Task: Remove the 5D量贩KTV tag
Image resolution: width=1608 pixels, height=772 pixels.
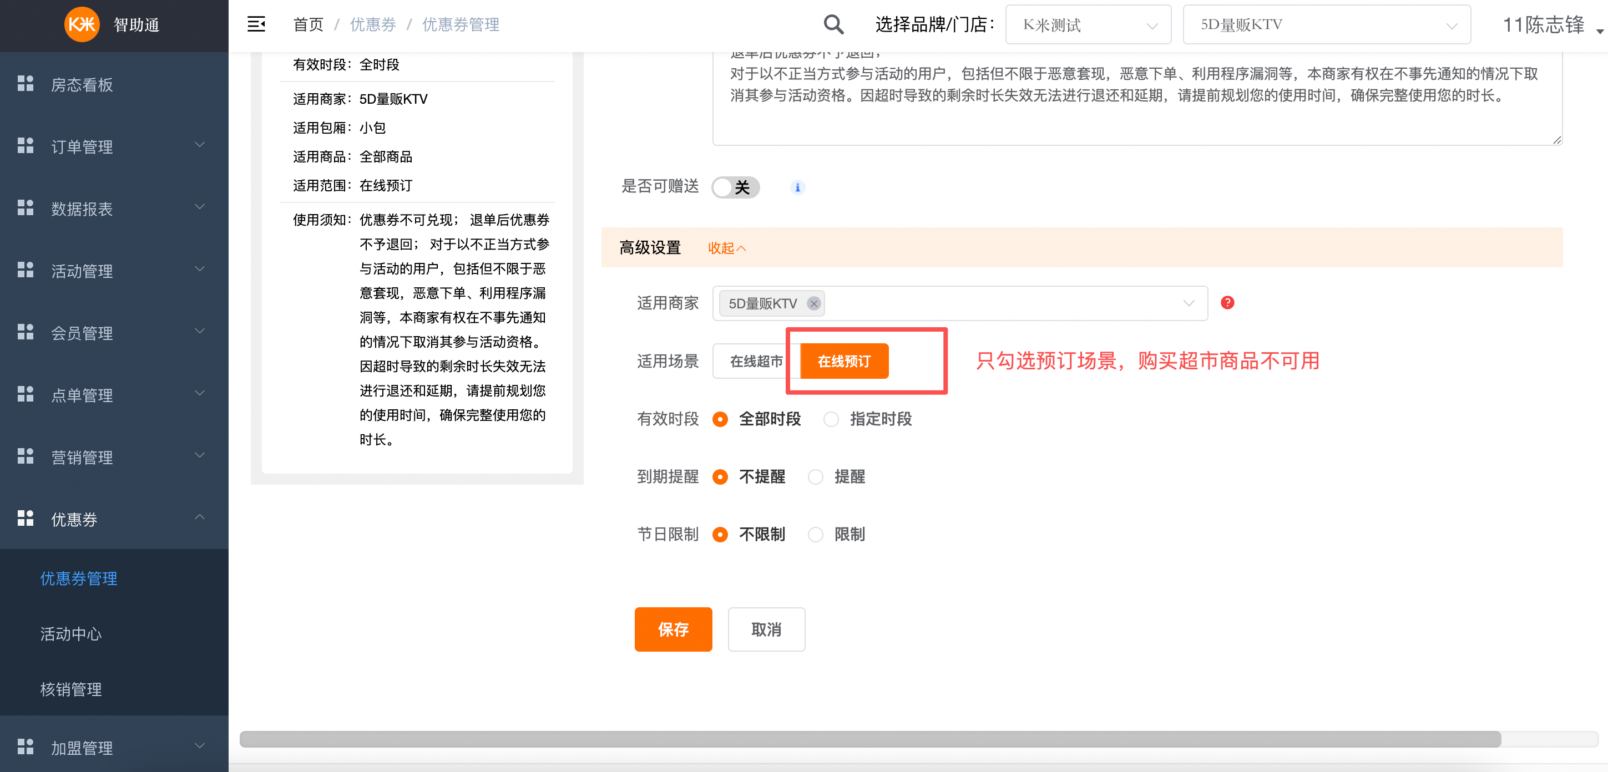Action: click(x=813, y=303)
